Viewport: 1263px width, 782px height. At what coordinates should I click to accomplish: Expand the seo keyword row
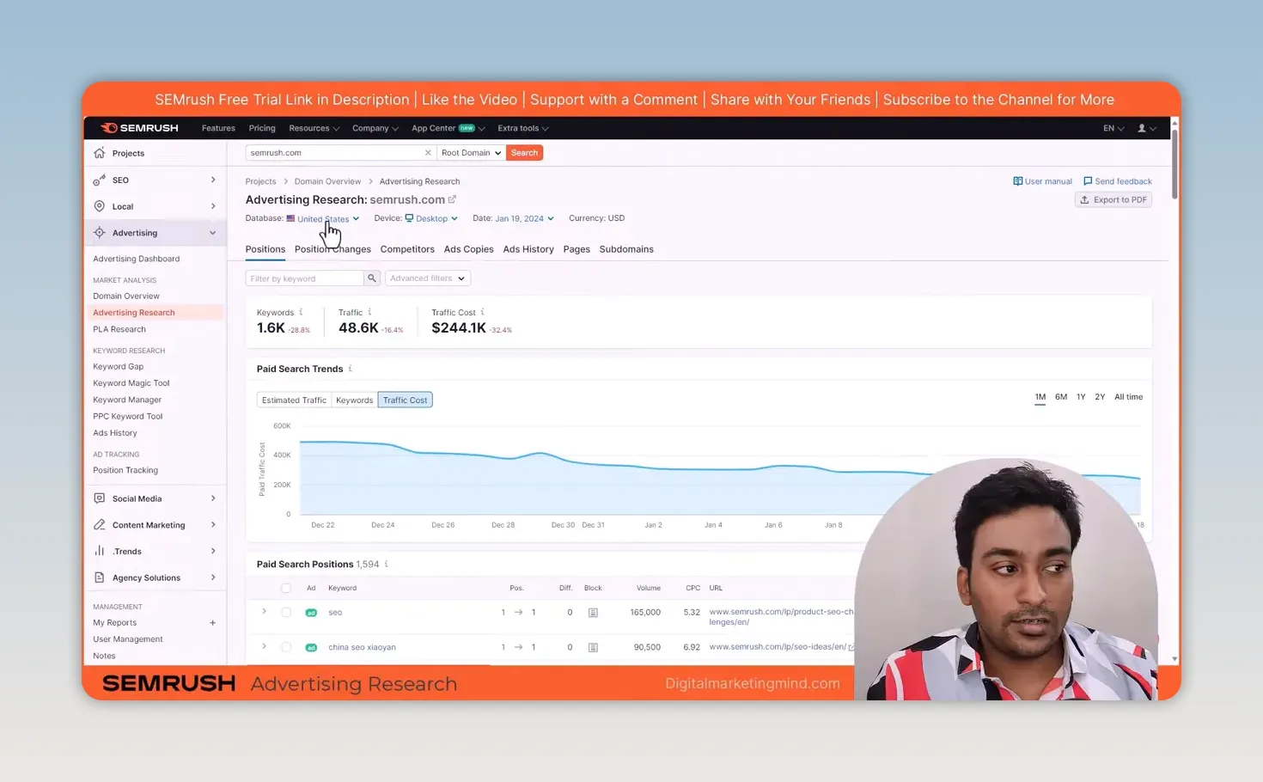(264, 612)
